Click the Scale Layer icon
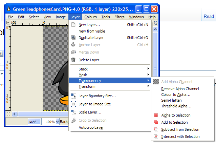Screen dimensions: 216x145 click(73, 112)
